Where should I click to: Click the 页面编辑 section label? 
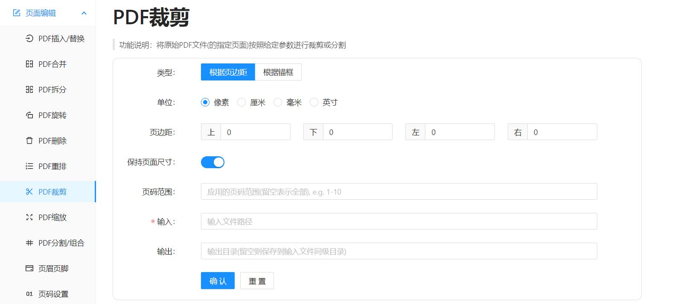41,13
